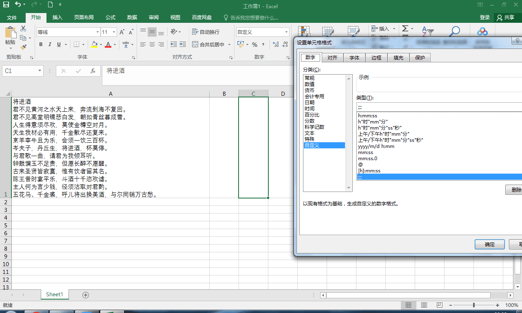522x313 pixels.
Task: Toggle Wrap Text (自动换行)
Action: tap(206, 32)
